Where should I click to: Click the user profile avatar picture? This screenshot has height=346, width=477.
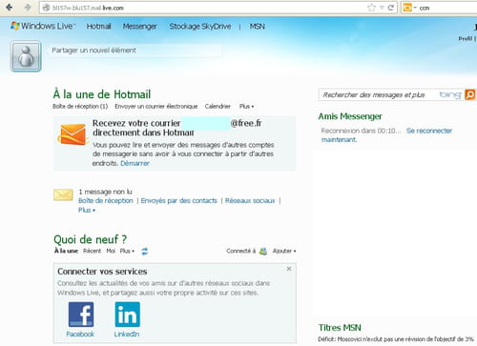pyautogui.click(x=26, y=56)
